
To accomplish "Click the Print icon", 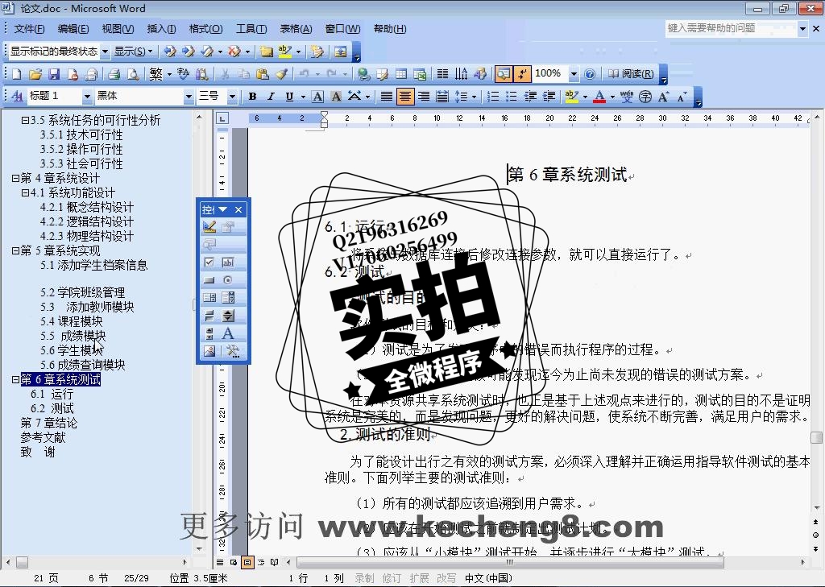I will coord(114,74).
